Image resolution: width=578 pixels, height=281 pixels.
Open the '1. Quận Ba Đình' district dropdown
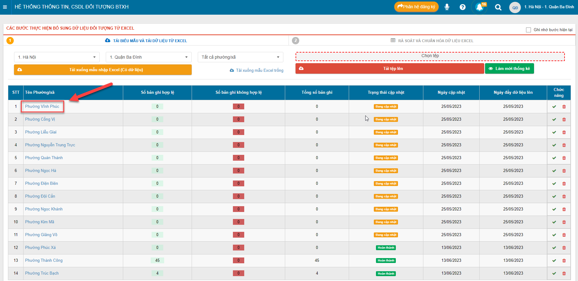tap(149, 57)
